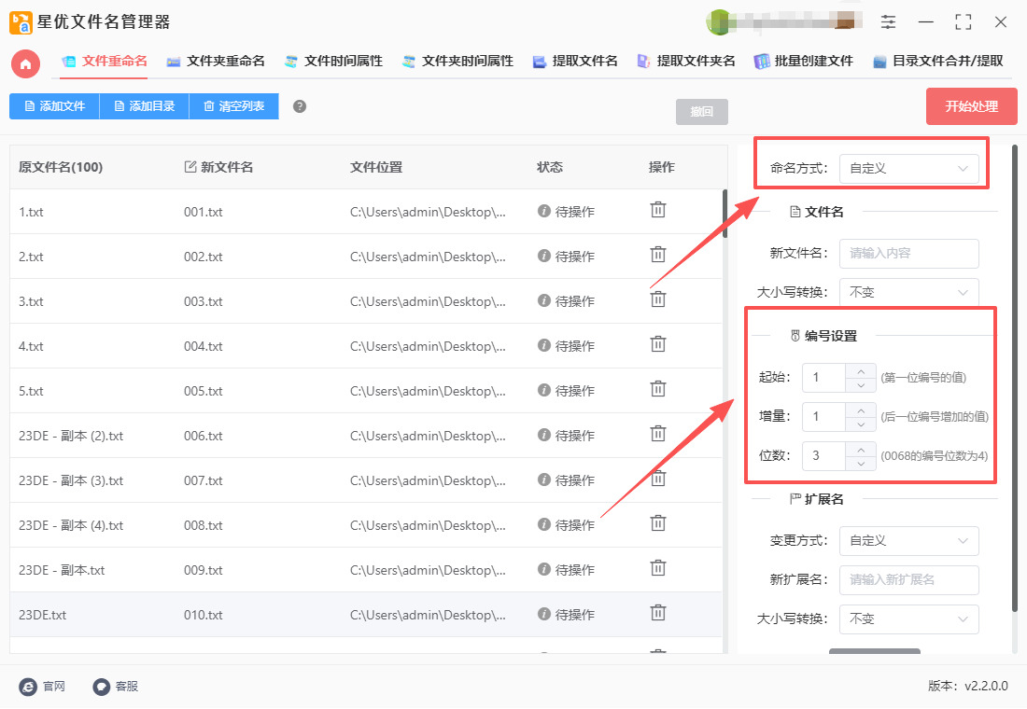Click the edit icon beside 新文件名 header
1027x709 pixels.
tap(190, 167)
